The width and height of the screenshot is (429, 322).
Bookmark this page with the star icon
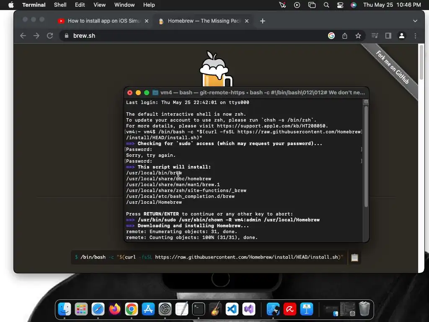point(358,36)
